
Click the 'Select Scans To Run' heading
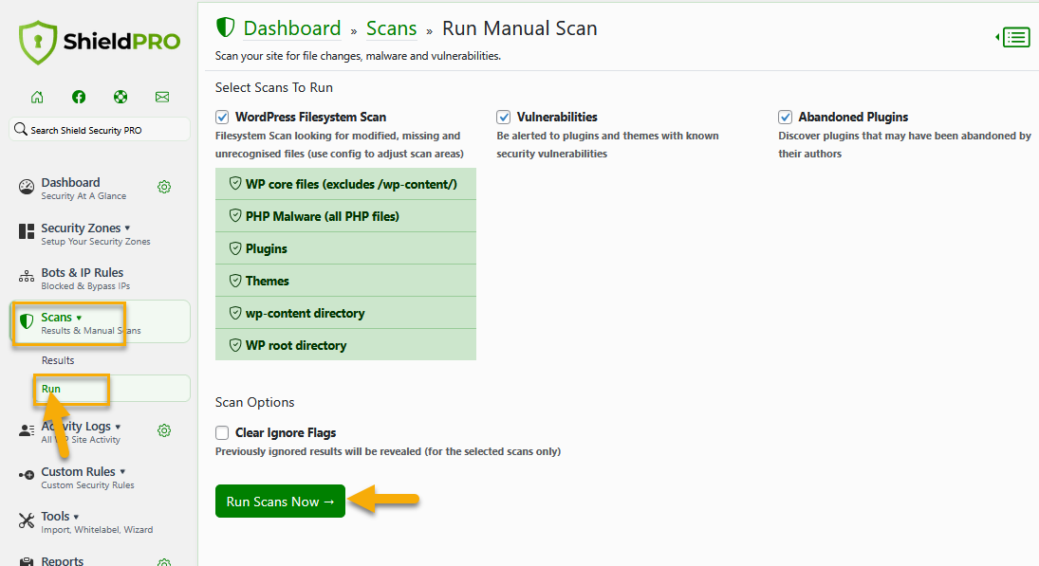(273, 87)
